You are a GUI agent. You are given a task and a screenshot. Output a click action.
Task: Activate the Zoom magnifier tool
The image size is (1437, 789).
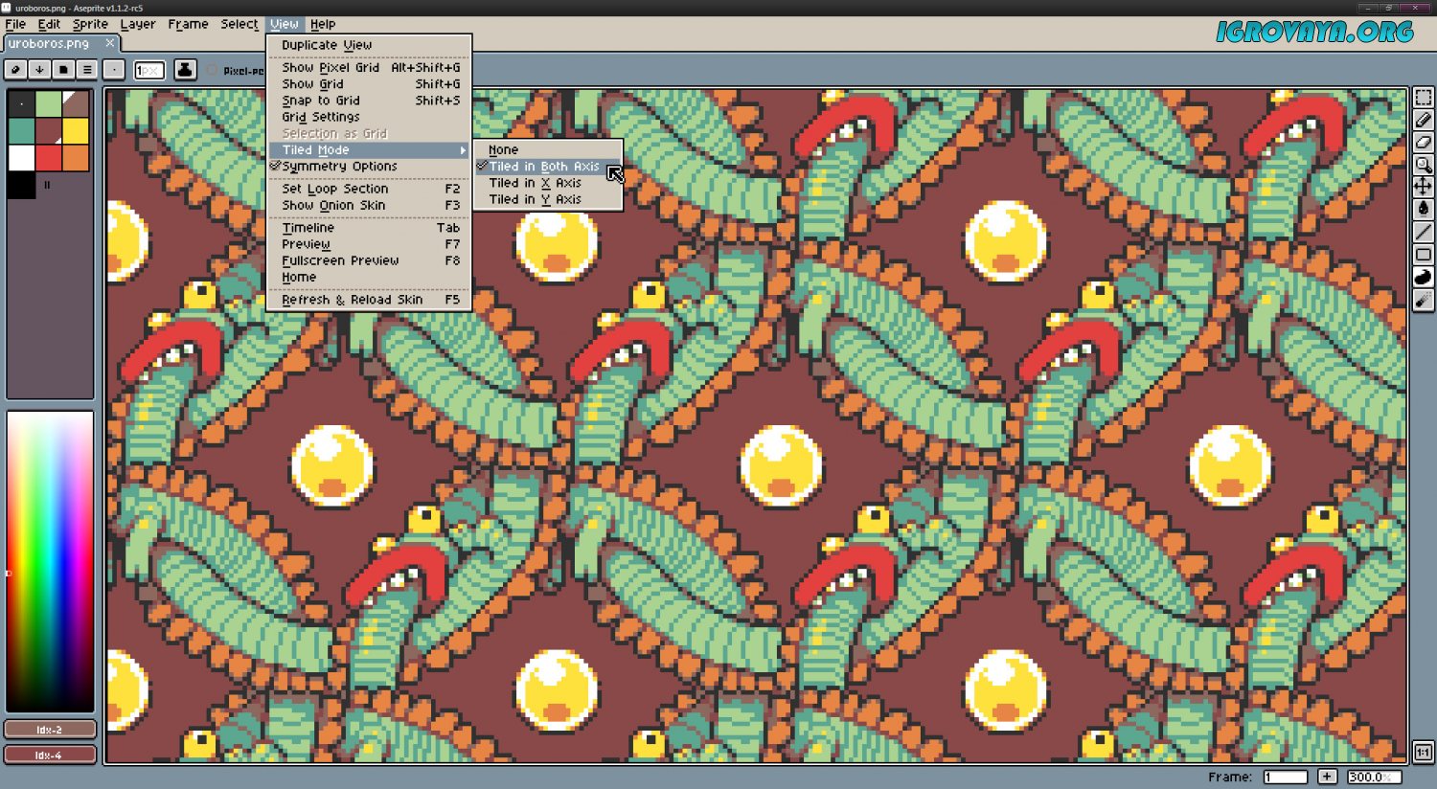point(1424,165)
